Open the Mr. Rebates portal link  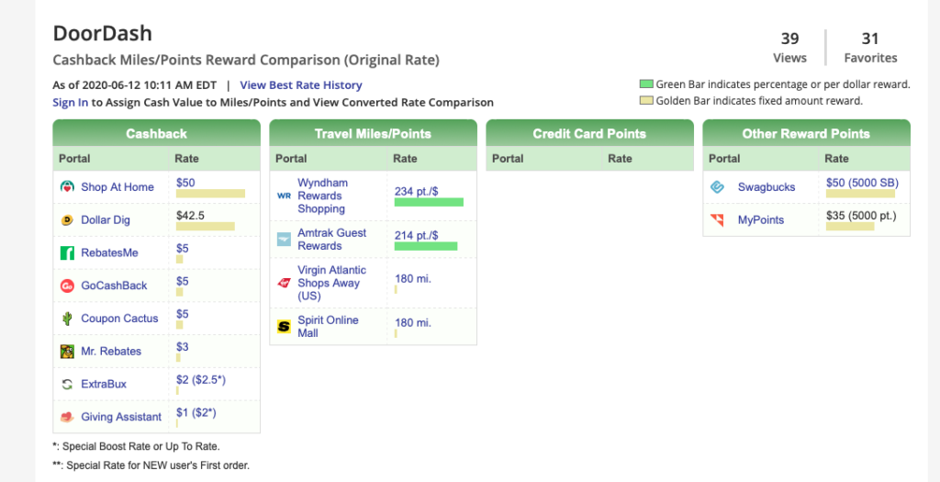(x=111, y=352)
